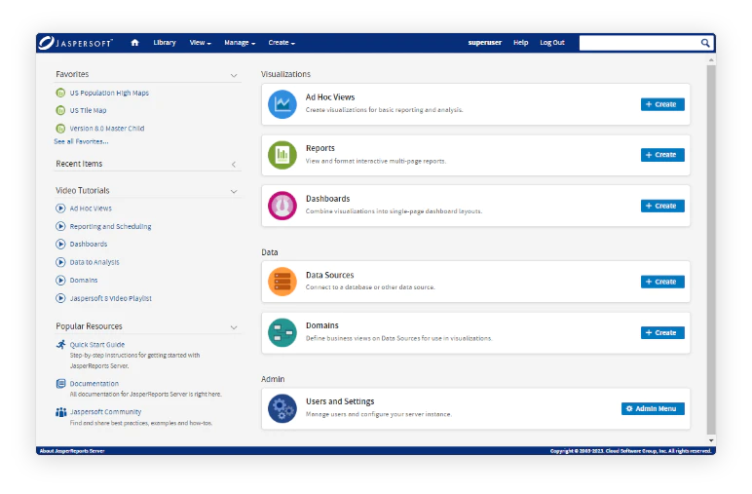Click the Ad Hoc Views card title
Image resolution: width=752 pixels, height=494 pixels.
click(x=330, y=96)
